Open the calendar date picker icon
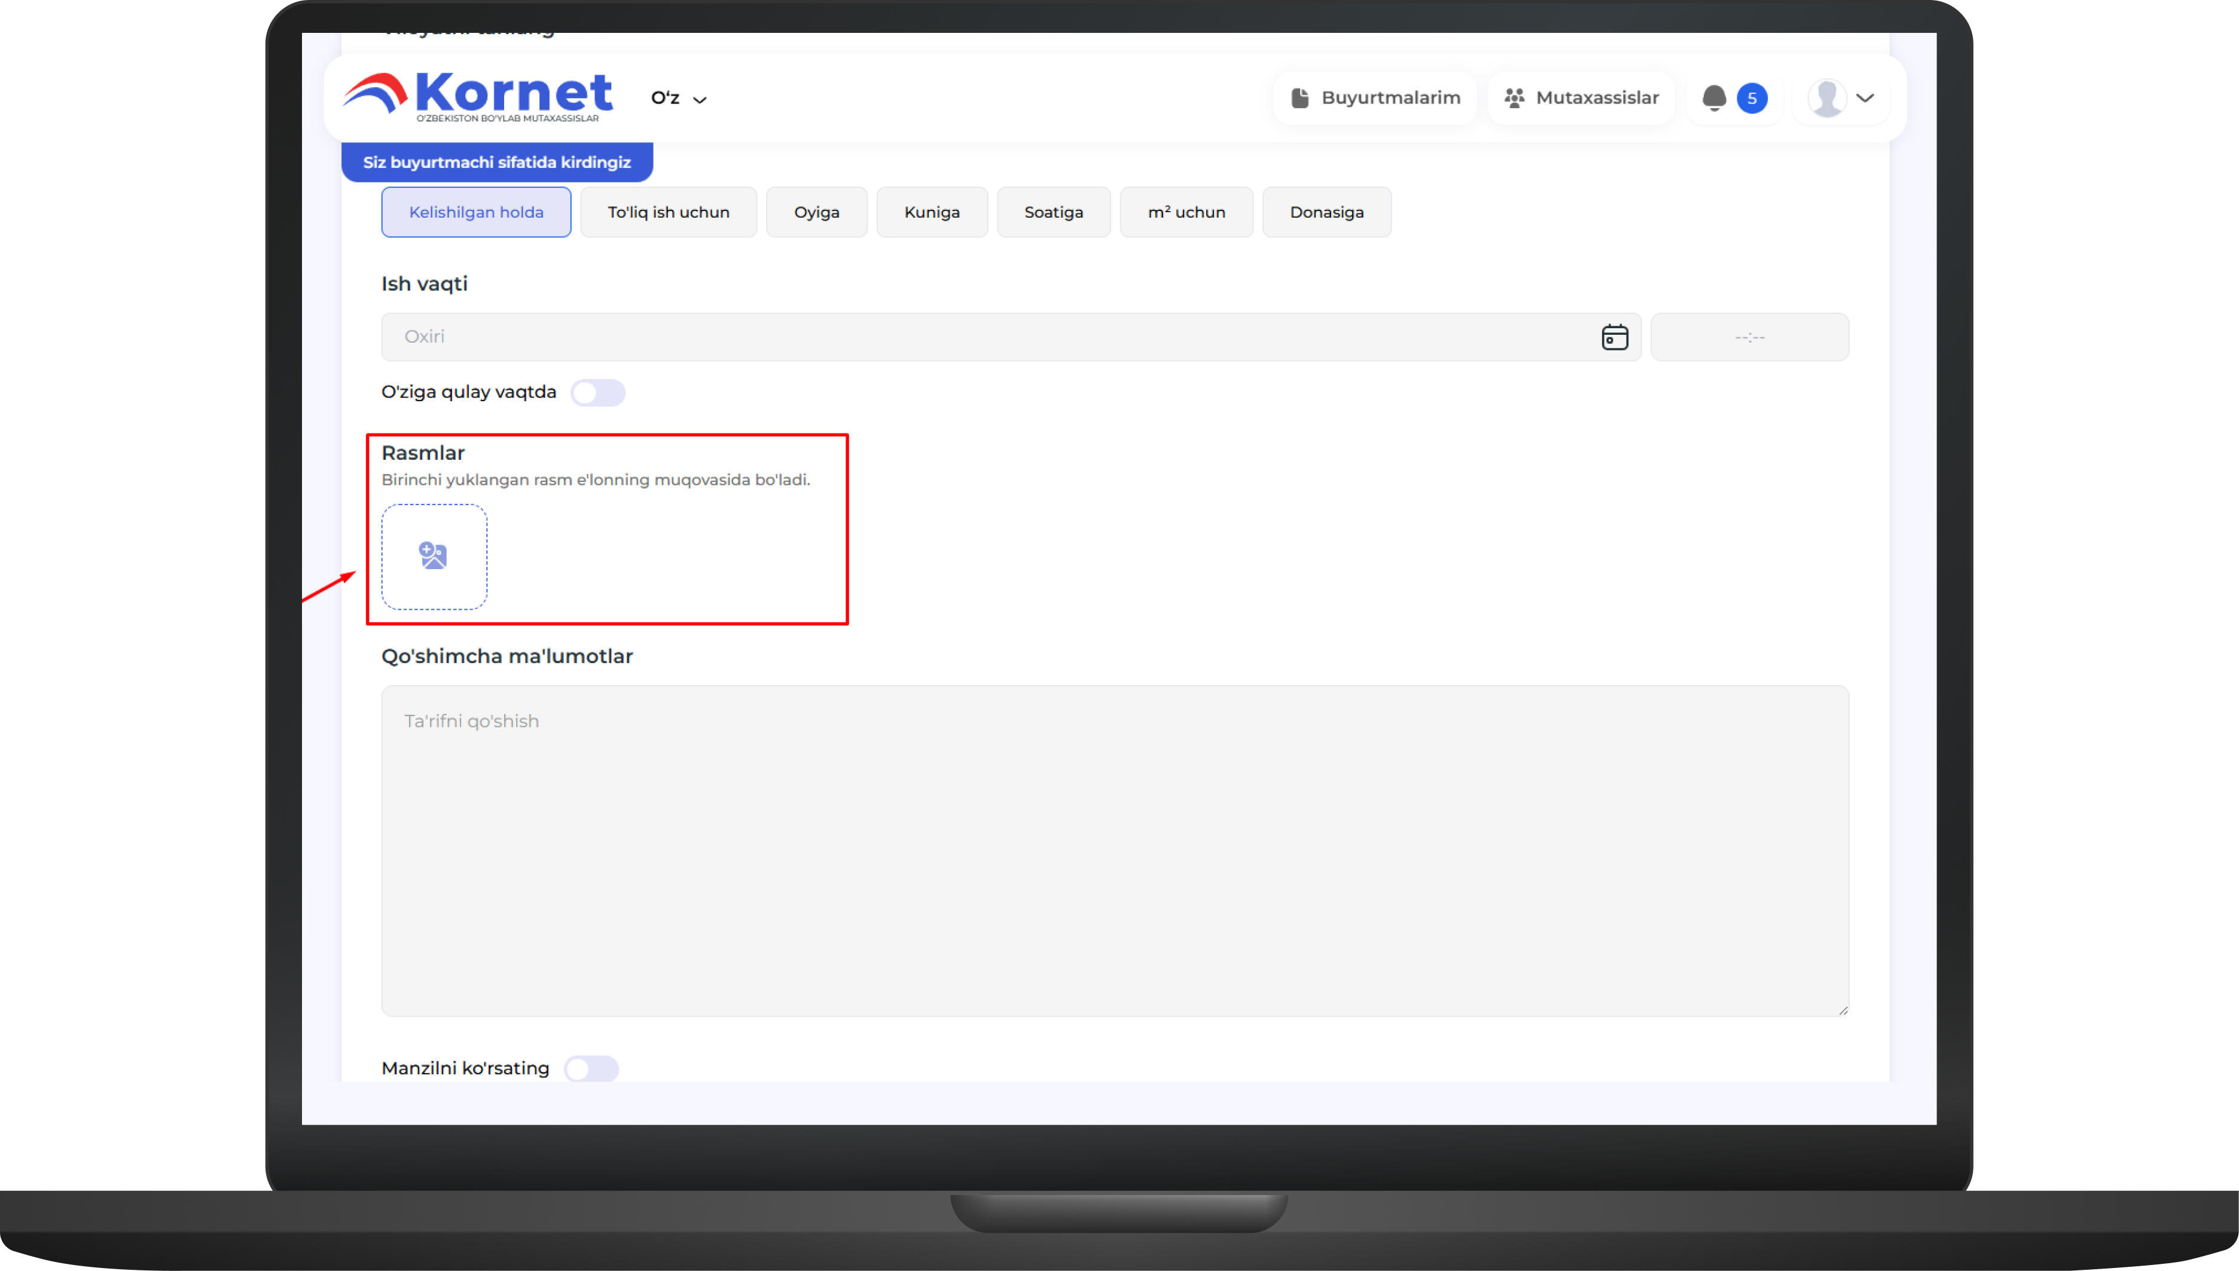The image size is (2239, 1271). point(1615,337)
